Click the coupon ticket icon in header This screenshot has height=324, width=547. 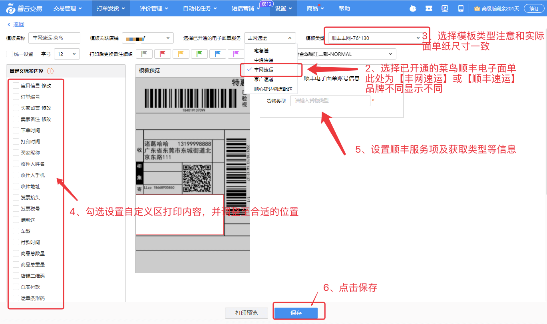(429, 8)
